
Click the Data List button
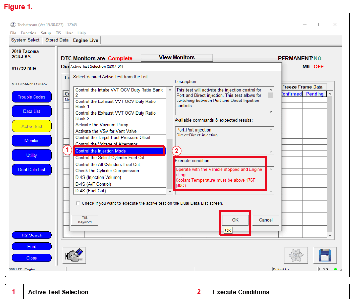coord(32,111)
